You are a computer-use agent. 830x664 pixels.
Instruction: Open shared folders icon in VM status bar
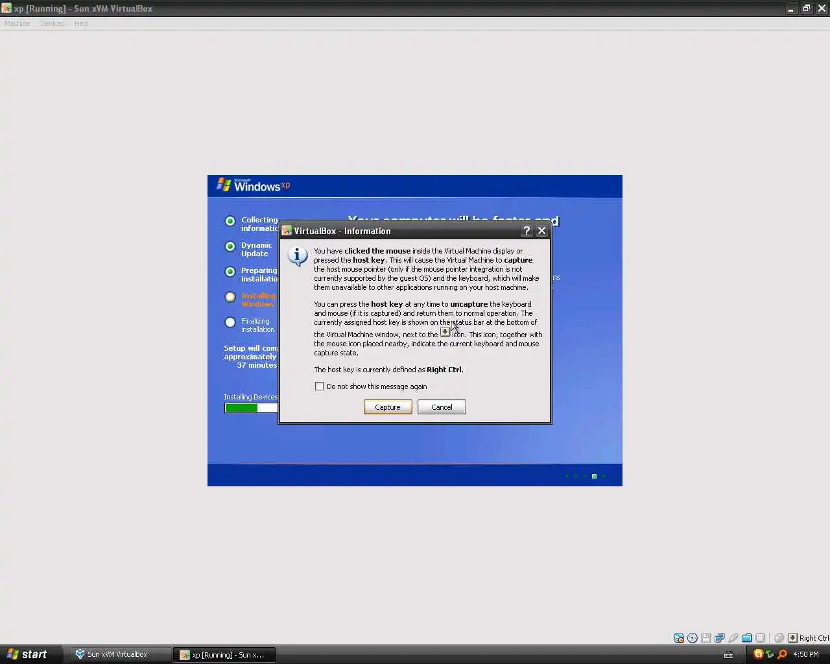click(747, 638)
